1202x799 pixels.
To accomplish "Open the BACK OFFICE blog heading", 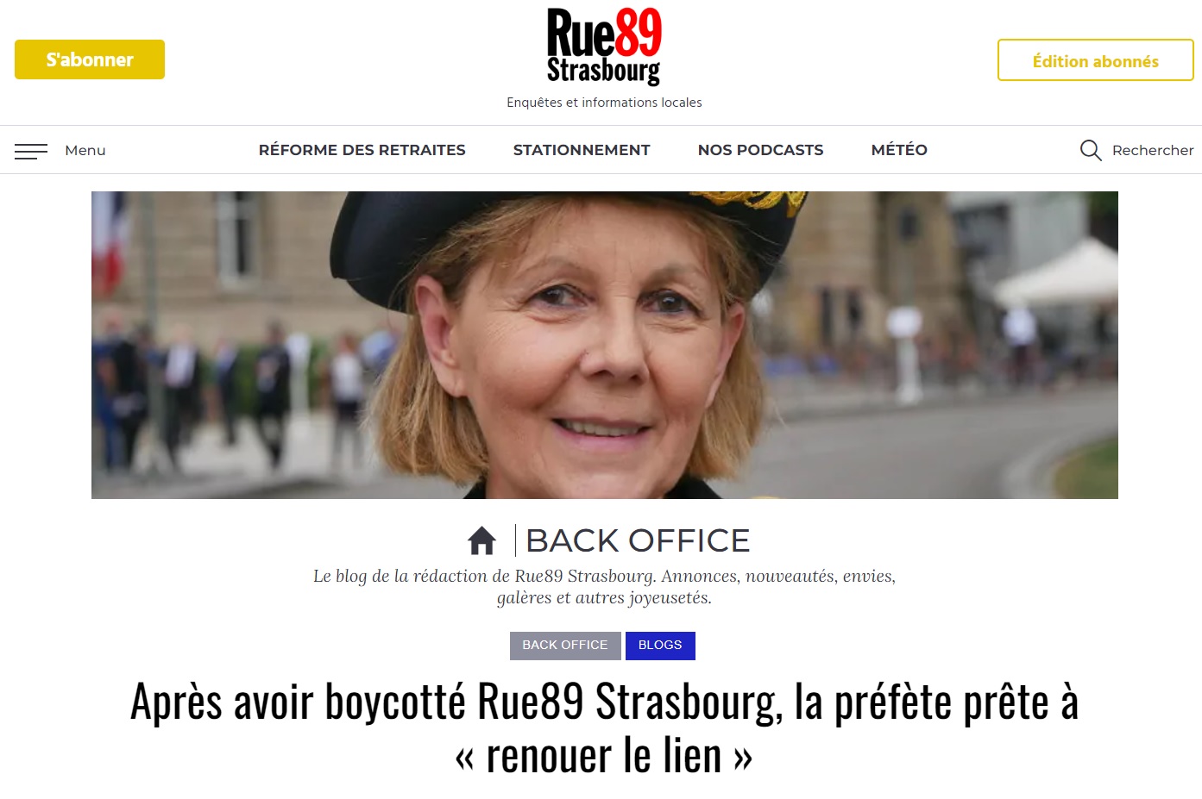I will (x=638, y=540).
